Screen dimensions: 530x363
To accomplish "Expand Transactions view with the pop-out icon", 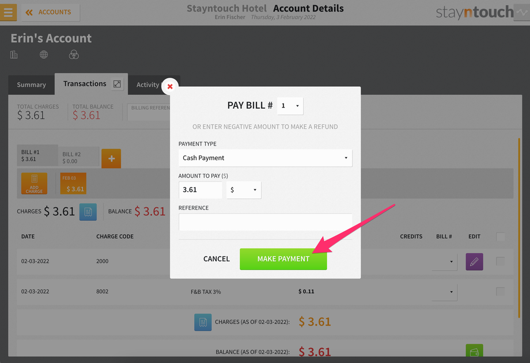I will [117, 84].
